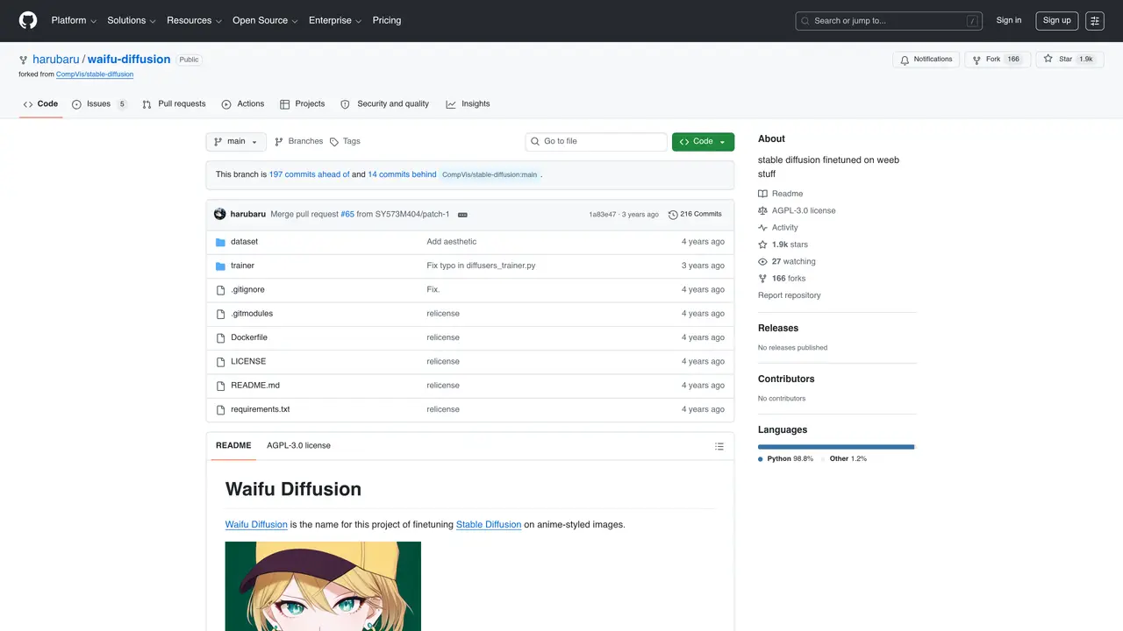Click the Sign in link
The image size is (1123, 631).
click(1009, 20)
